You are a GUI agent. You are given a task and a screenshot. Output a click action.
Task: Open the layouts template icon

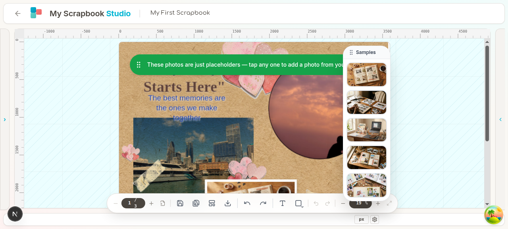(212, 203)
